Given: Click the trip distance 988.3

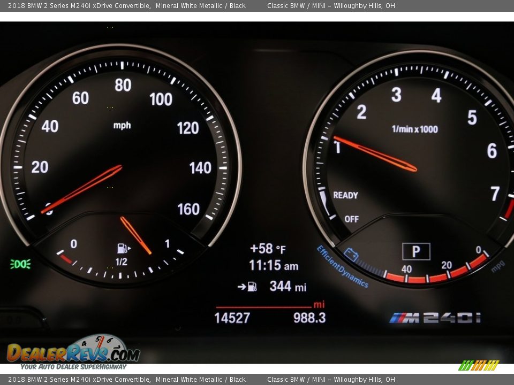Looking at the screenshot, I should [x=309, y=318].
